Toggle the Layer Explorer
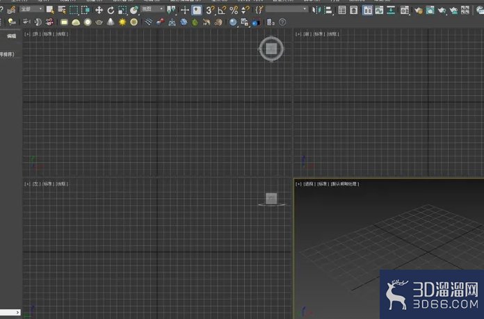Image resolution: width=484 pixels, height=319 pixels. pos(354,10)
